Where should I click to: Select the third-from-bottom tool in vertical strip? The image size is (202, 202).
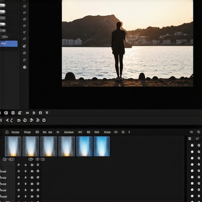coord(24,53)
